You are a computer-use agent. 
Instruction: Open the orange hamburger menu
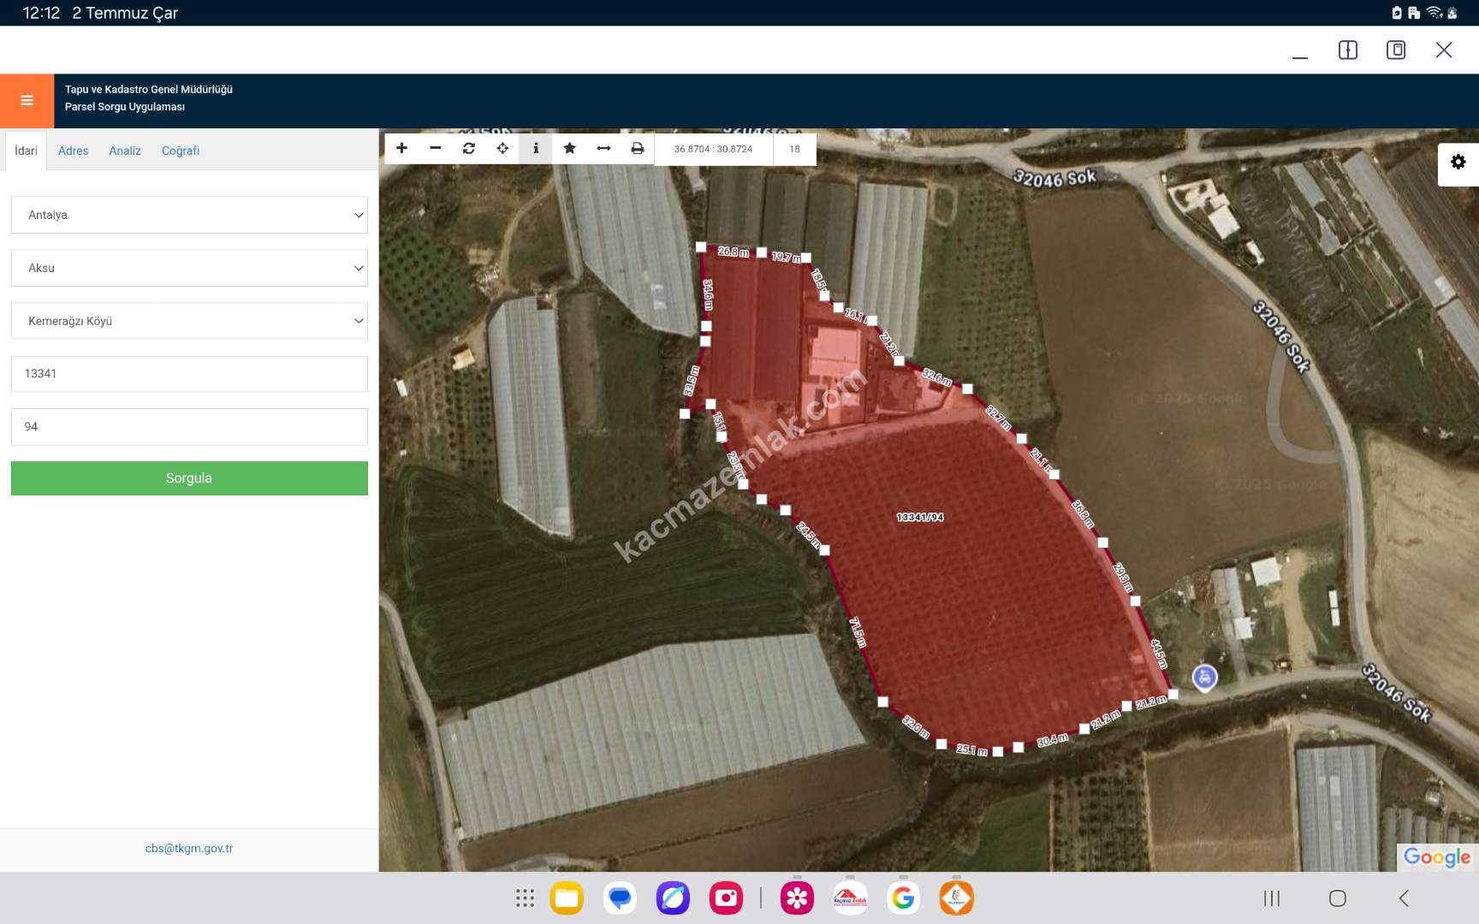pos(27,101)
